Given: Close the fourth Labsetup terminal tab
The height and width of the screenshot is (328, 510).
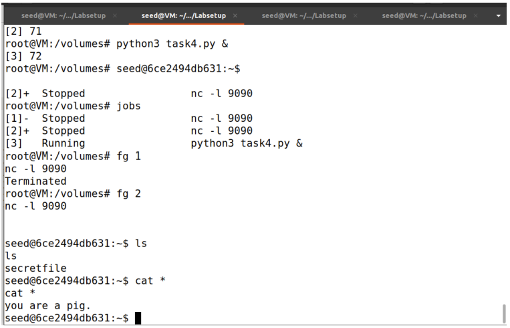Looking at the screenshot, I should pos(475,15).
